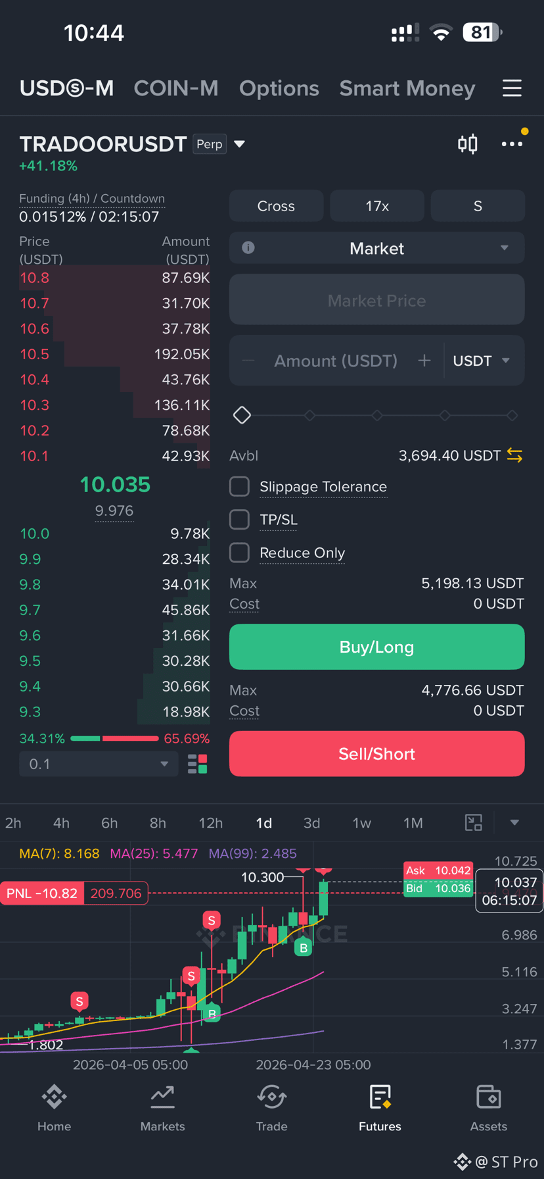544x1179 pixels.
Task: Open the three-dots more options
Action: click(x=512, y=143)
